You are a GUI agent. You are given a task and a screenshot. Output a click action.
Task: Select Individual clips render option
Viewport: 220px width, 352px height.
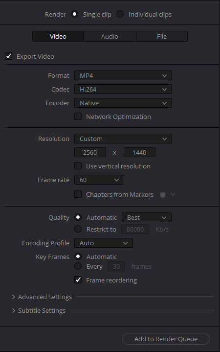[120, 14]
